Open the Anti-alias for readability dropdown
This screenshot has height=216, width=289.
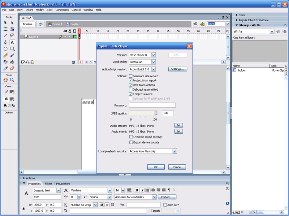tap(154, 197)
